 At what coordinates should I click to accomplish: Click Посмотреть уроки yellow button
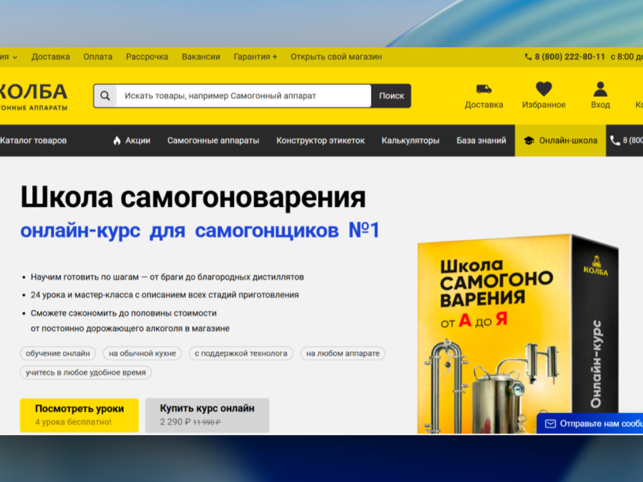[79, 415]
